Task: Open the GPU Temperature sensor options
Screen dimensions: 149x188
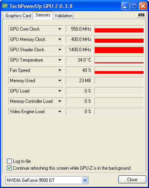Action: 60,60
